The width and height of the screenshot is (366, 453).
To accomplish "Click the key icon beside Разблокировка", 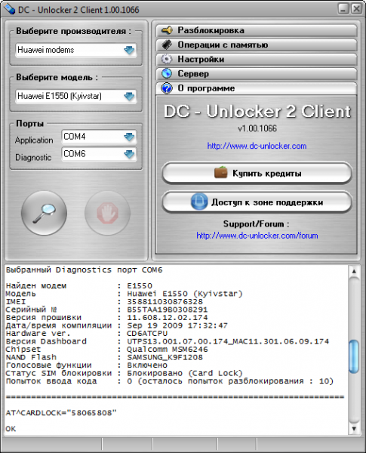I will point(167,30).
